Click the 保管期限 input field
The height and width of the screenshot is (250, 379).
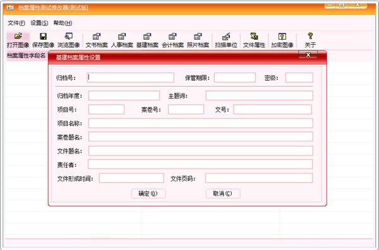(x=235, y=78)
